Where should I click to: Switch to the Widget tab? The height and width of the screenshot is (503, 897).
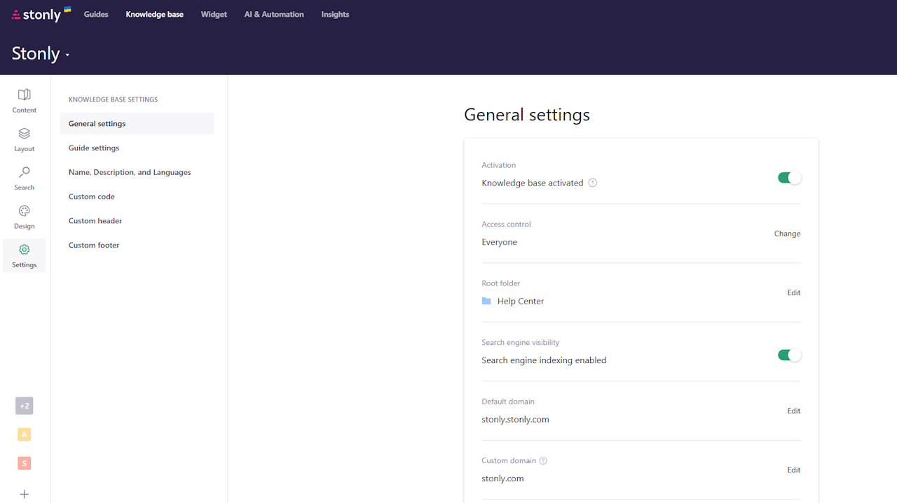(214, 14)
